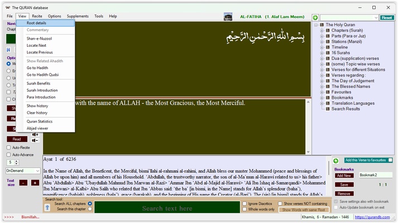The height and width of the screenshot is (223, 398).
Task: Click the Bookmark2 name field
Action: tap(376, 175)
